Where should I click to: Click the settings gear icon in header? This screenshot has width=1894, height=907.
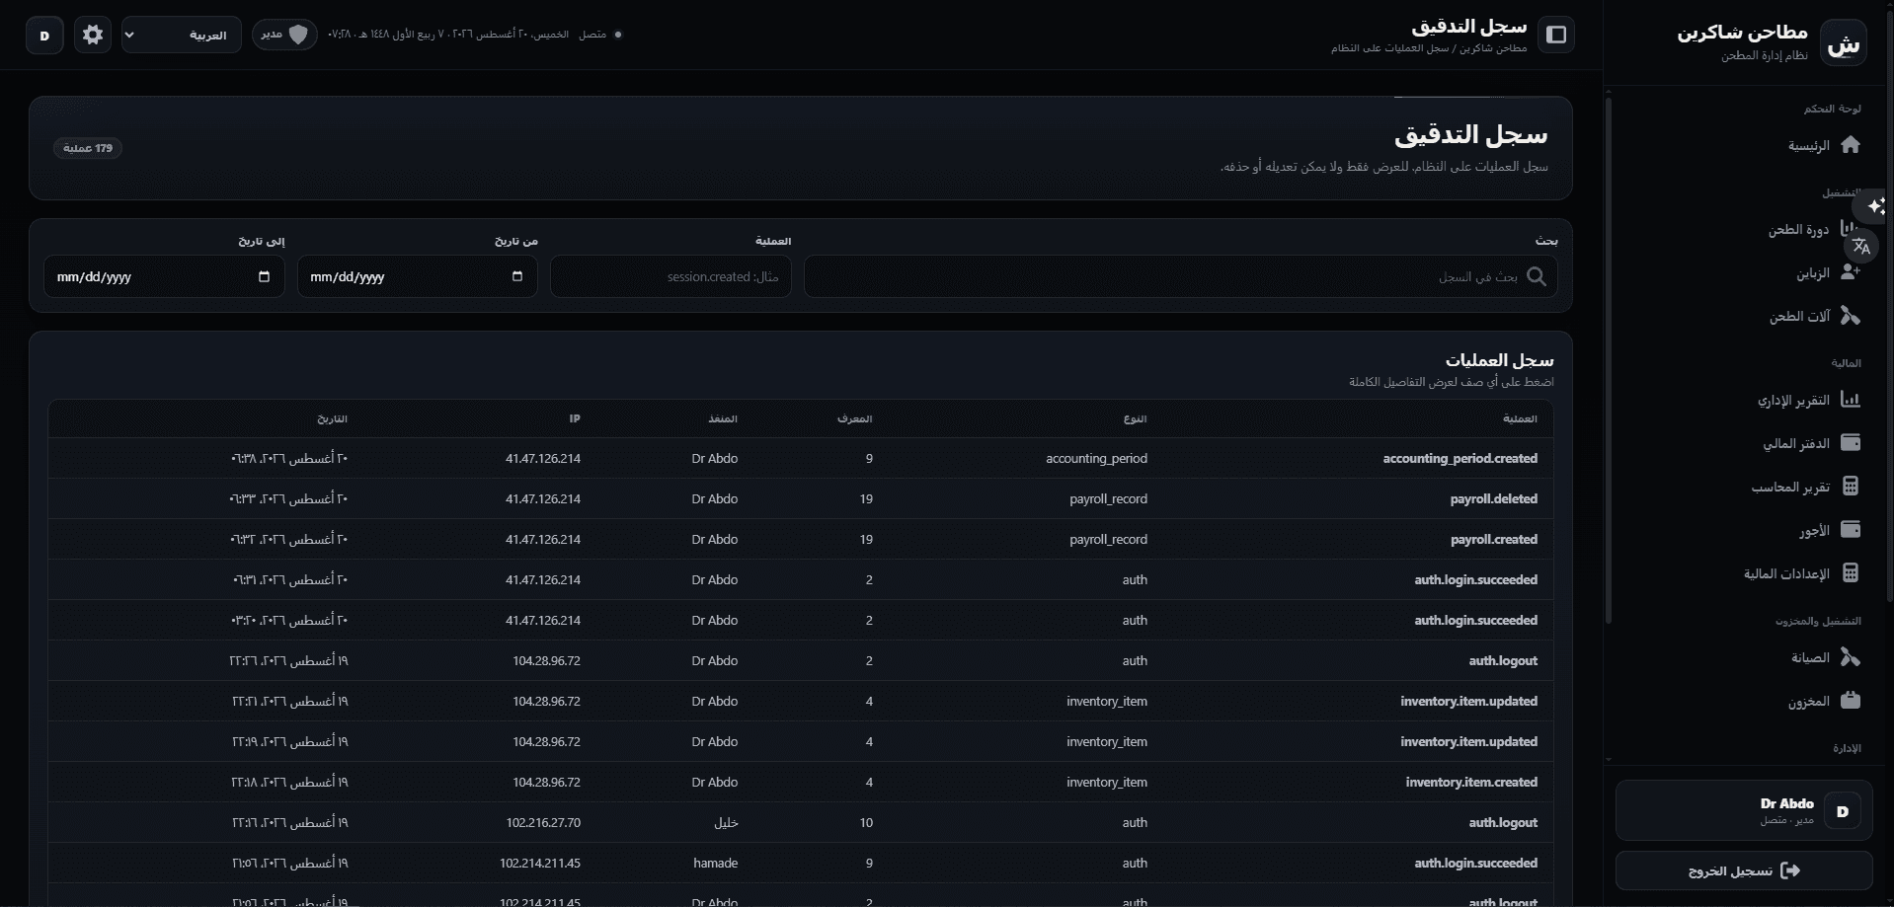click(x=93, y=35)
